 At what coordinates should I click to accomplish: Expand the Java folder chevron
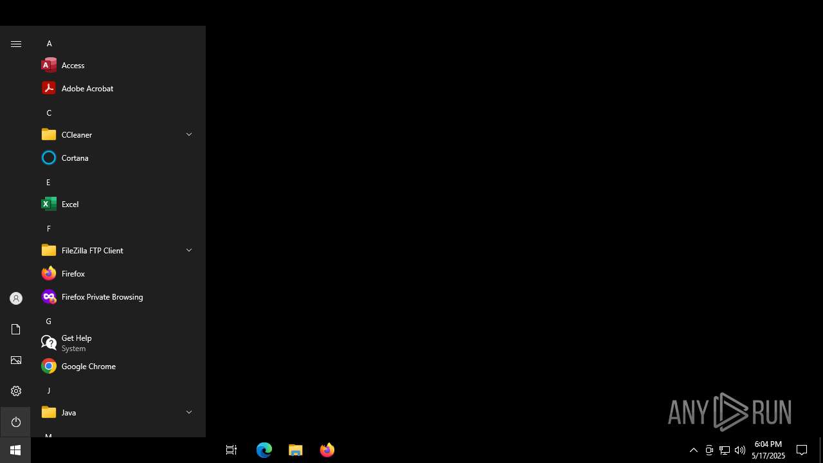[x=189, y=412]
